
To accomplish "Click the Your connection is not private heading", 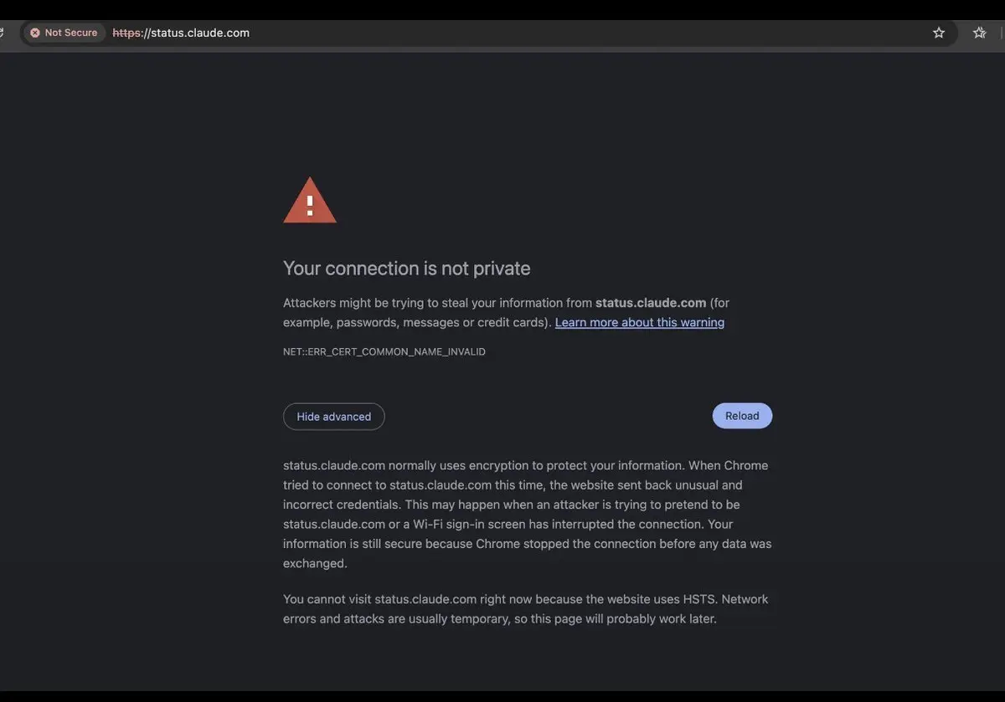I will (407, 269).
